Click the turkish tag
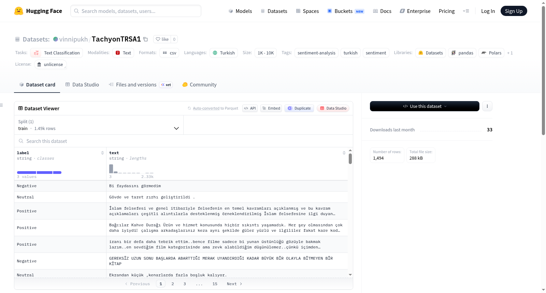 [350, 53]
